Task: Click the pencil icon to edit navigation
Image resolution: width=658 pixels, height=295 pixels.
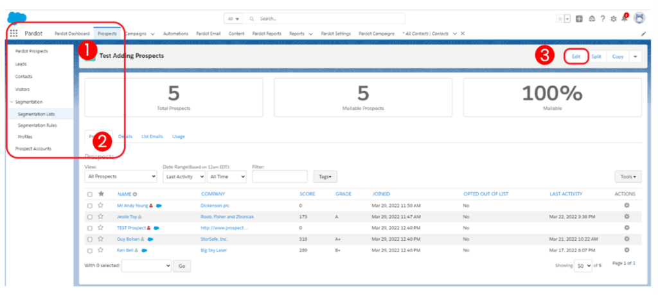Action: (x=644, y=34)
